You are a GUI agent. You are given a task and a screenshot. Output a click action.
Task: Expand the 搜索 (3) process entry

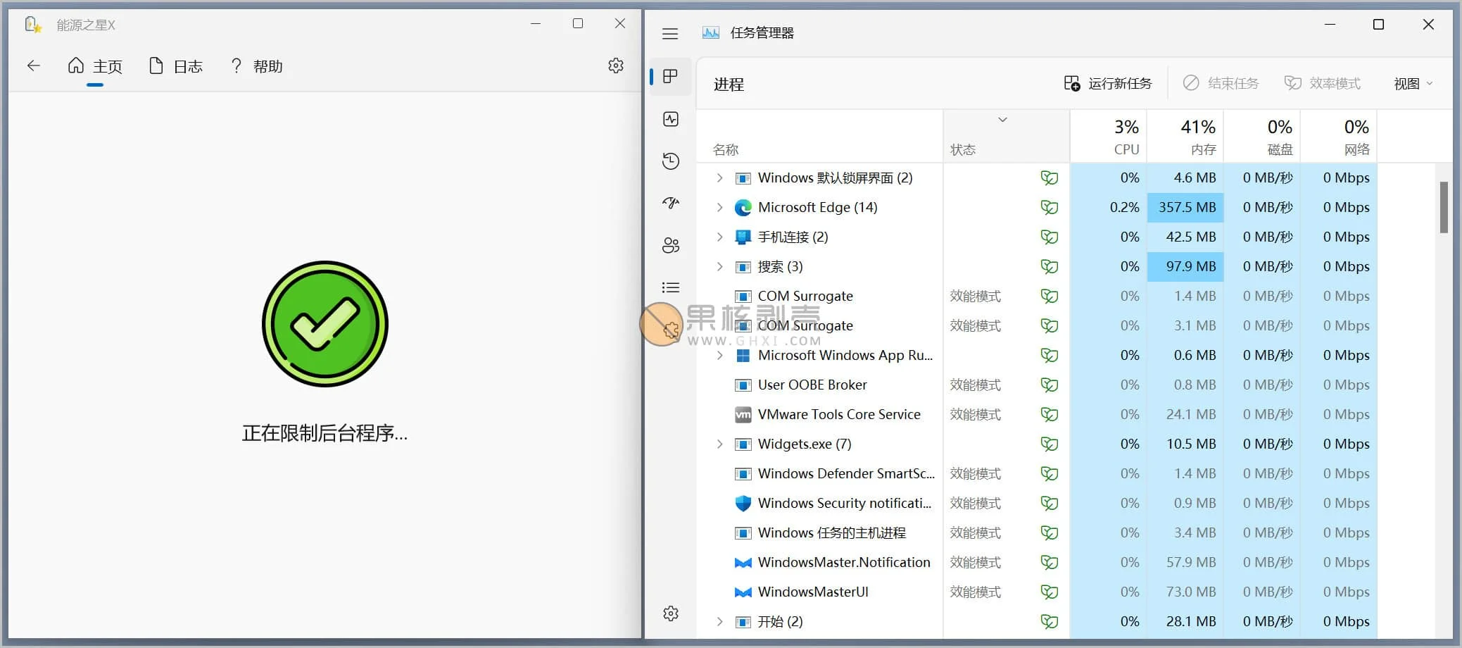tap(719, 266)
